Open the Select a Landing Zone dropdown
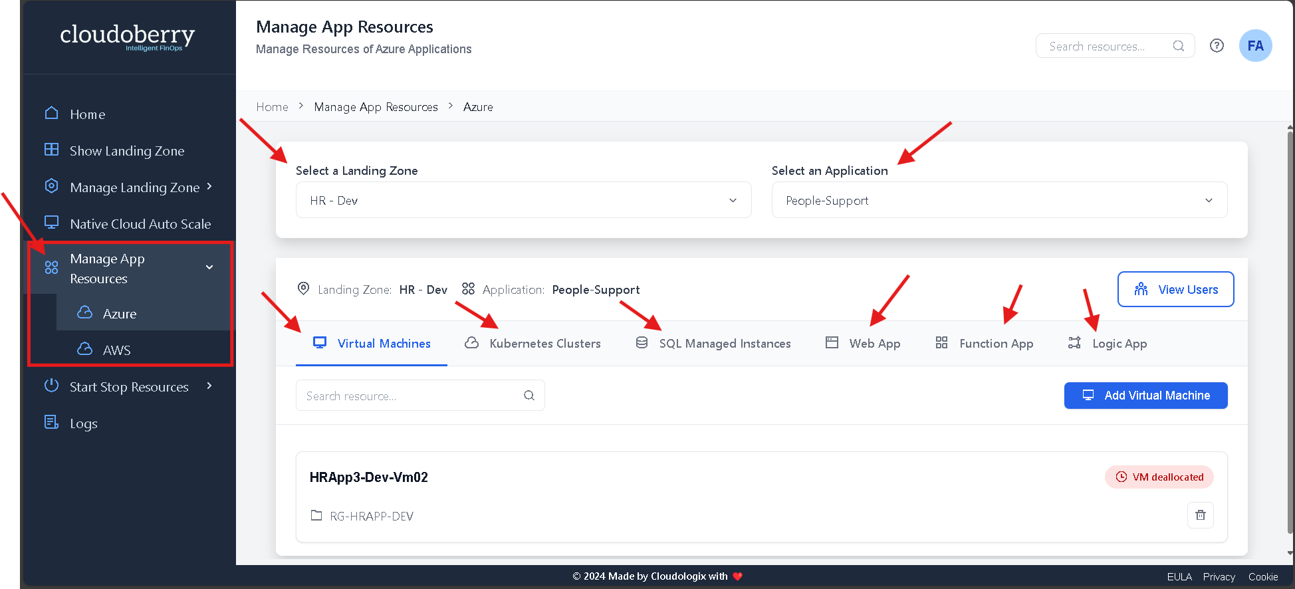 [524, 200]
